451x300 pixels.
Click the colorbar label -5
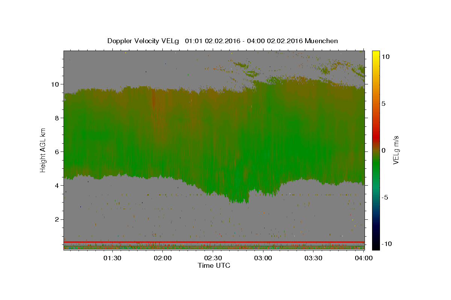384,198
